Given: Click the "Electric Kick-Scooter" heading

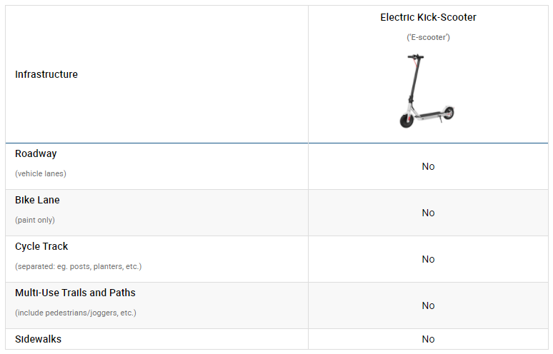Looking at the screenshot, I should click(x=428, y=17).
